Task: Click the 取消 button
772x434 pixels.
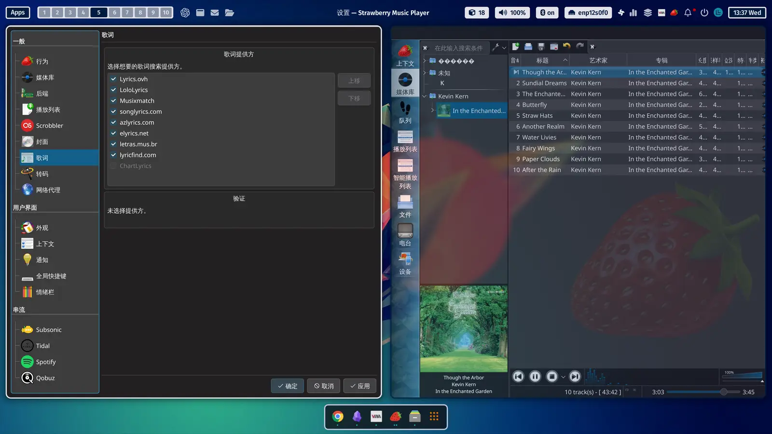Action: pos(324,386)
